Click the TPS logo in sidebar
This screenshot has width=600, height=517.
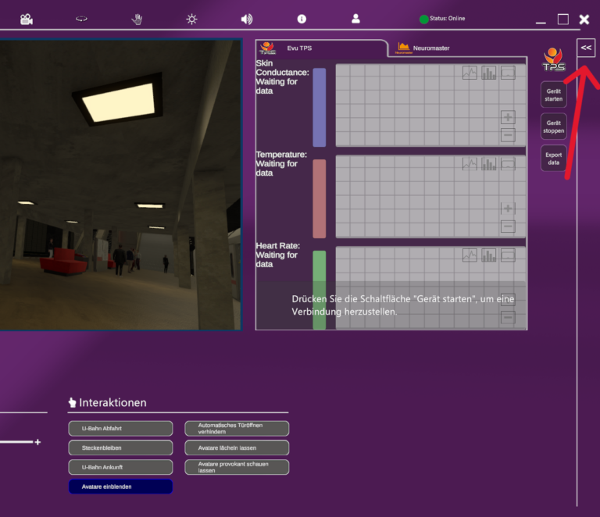[x=553, y=59]
